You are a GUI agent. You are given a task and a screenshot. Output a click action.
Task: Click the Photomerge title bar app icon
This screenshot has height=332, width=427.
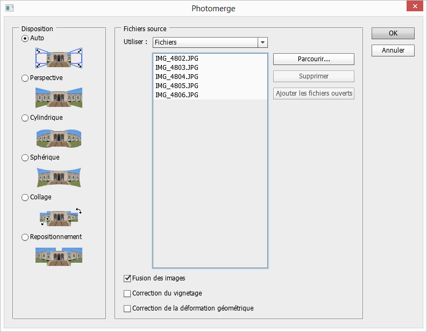[10, 8]
